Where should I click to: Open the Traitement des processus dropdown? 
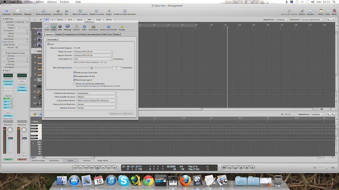click(97, 93)
